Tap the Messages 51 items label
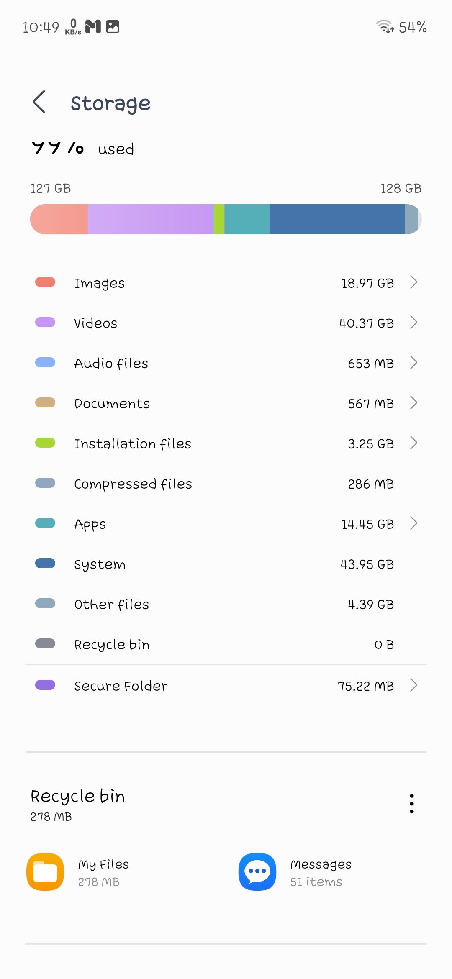Viewport: 452px width, 979px height. tap(316, 882)
